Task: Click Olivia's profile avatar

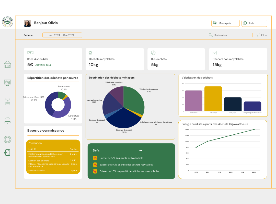Action: [x=27, y=23]
